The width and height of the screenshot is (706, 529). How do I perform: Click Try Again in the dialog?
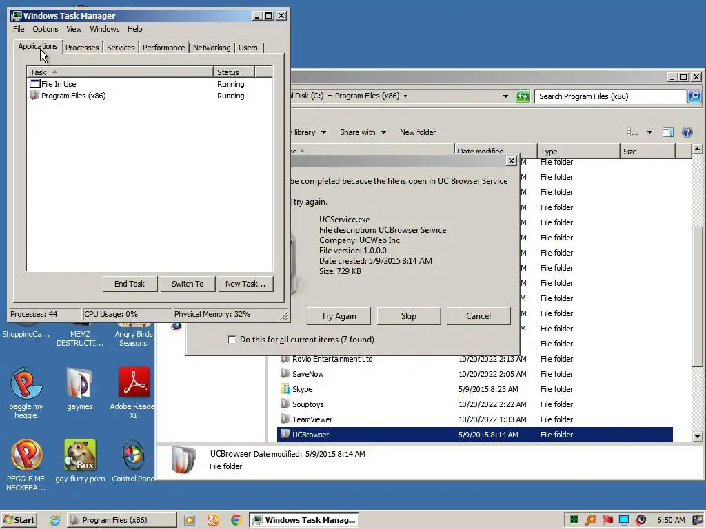coord(339,315)
